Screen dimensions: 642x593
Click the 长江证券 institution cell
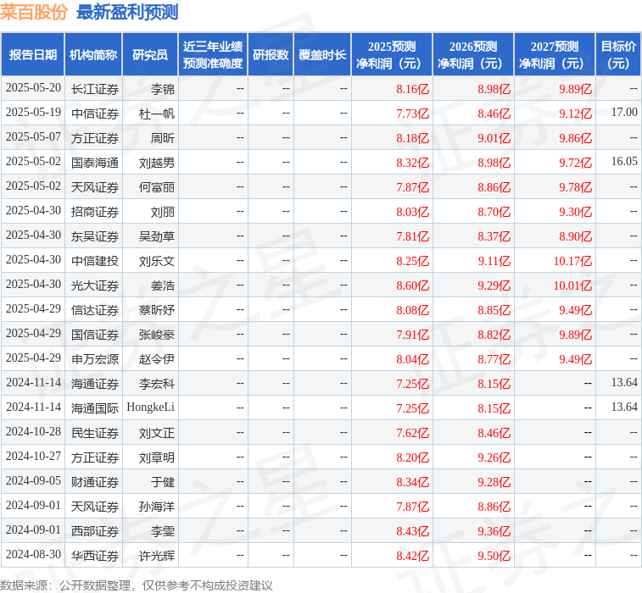(95, 89)
